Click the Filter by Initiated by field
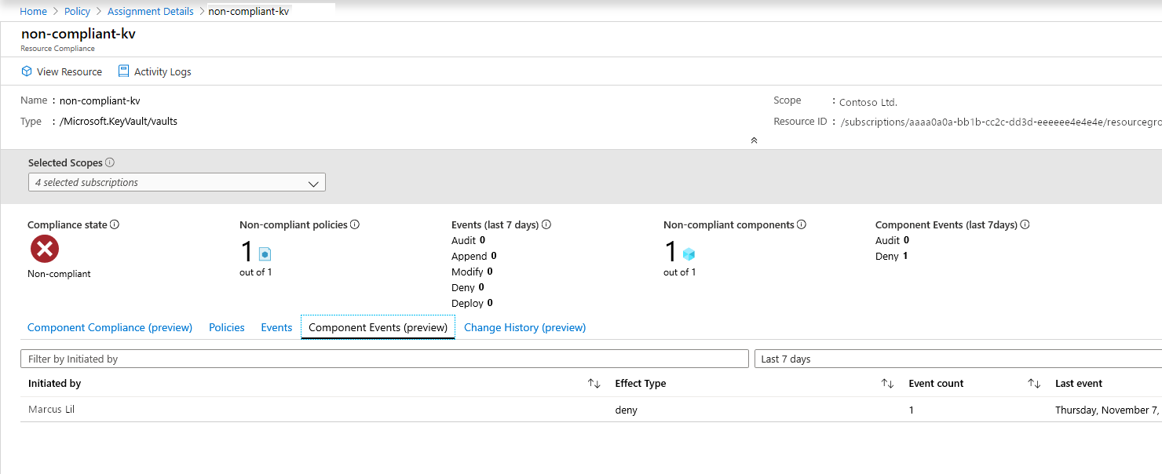The width and height of the screenshot is (1162, 474). pos(385,359)
